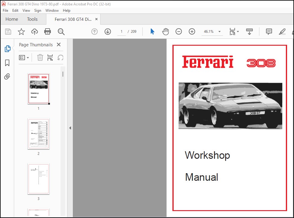Viewport: 294px width, 218px height.
Task: Open the thumbnails options menu
Action: [x=24, y=57]
